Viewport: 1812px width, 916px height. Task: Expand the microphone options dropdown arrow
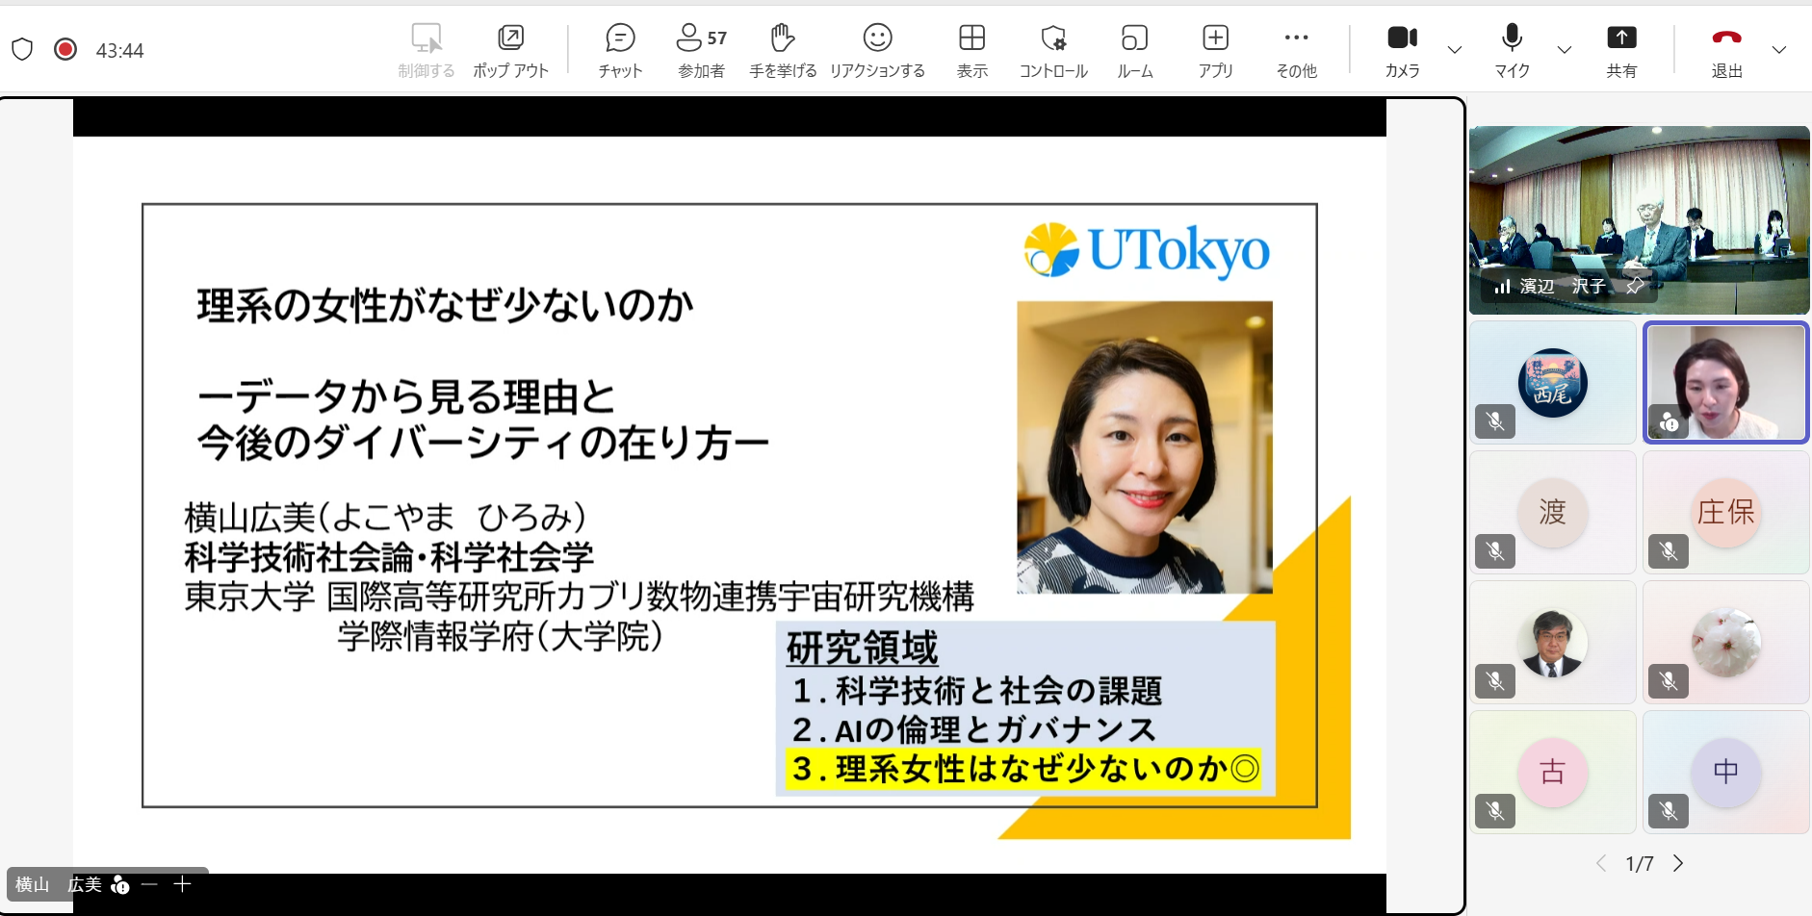(x=1565, y=50)
